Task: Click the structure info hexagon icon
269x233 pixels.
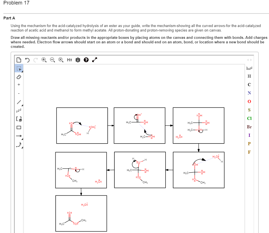Action: 78,60
